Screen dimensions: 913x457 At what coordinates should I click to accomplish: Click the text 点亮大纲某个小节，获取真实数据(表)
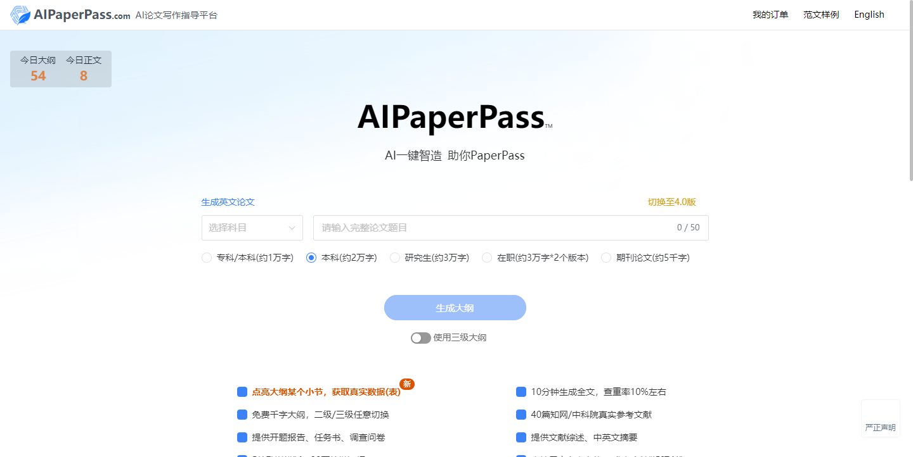[327, 392]
